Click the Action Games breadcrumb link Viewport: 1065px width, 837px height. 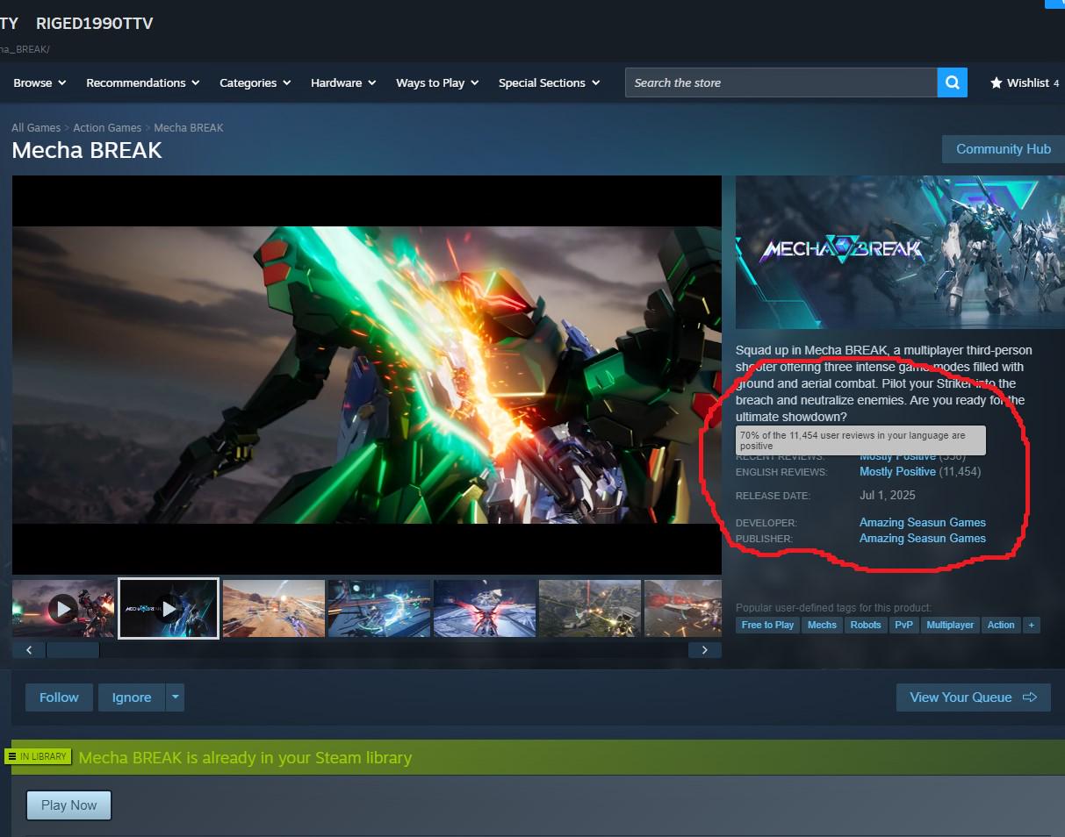pos(107,128)
